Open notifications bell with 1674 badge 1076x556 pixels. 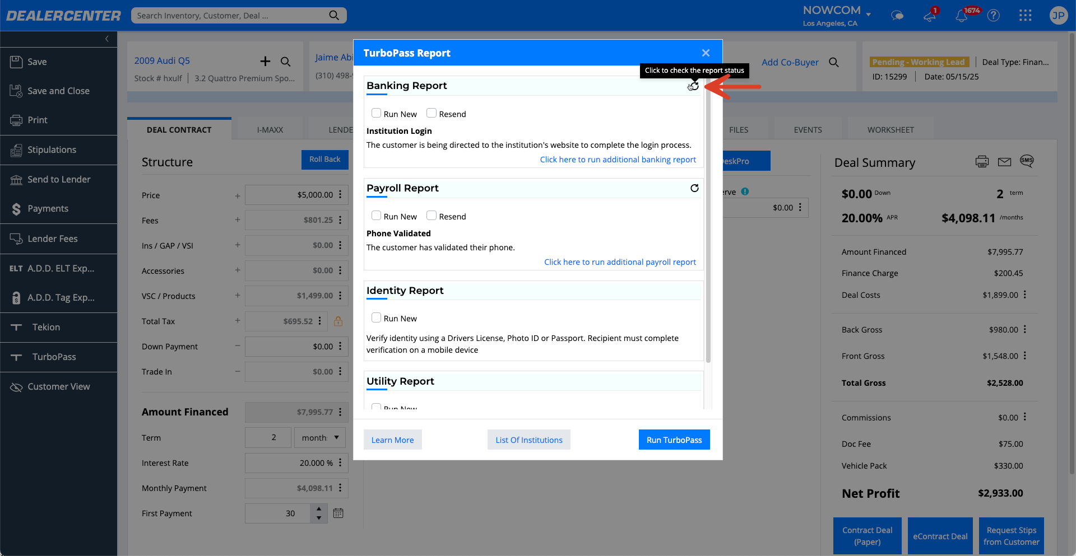962,16
